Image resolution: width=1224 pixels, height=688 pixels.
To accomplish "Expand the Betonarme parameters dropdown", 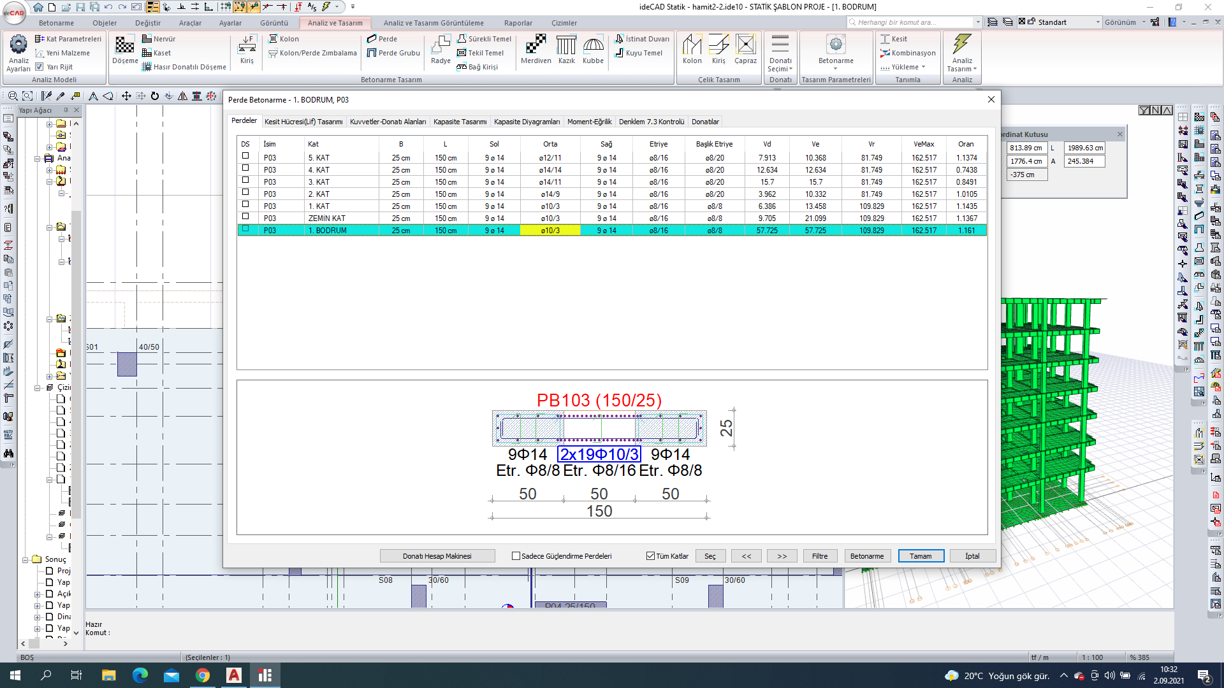I will 835,69.
